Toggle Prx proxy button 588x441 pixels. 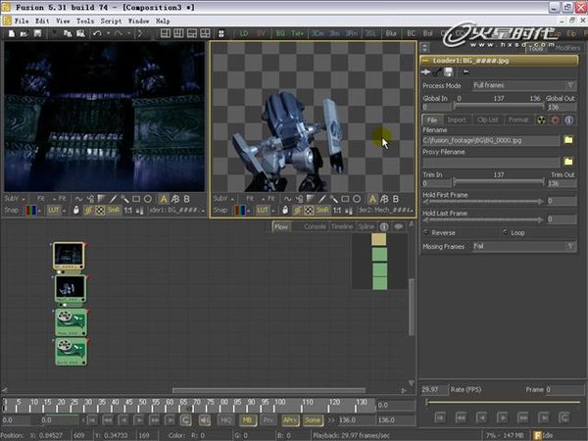[268, 420]
